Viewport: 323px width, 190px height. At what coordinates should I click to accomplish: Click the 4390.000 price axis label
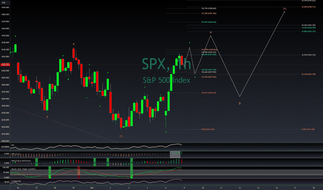5,7
